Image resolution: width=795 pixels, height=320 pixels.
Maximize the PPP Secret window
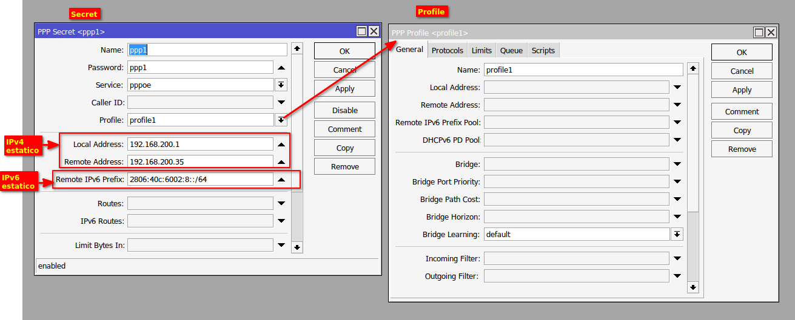point(362,31)
